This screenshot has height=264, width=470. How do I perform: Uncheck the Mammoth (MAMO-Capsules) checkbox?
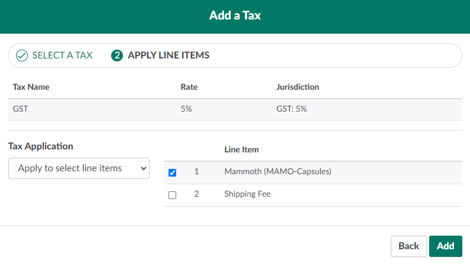(172, 172)
